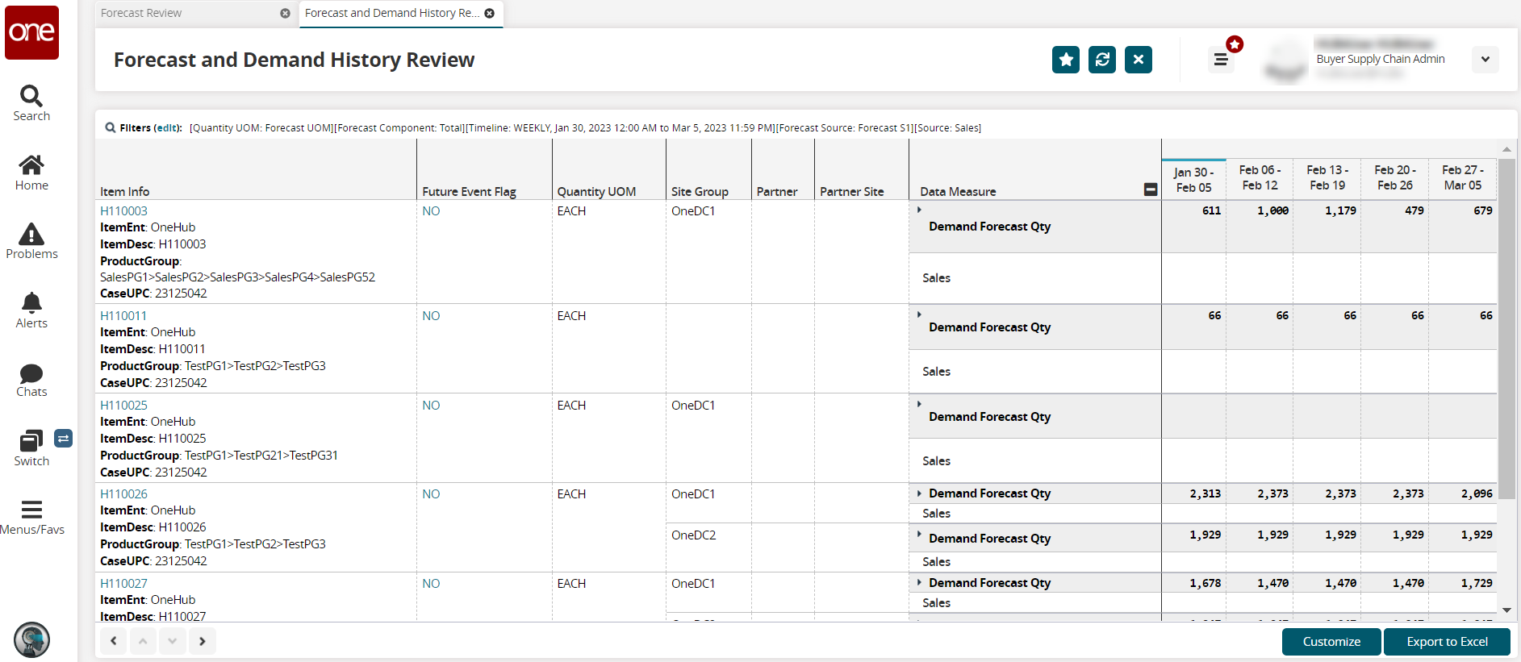
Task: Open the user profile dropdown arrow
Action: (x=1485, y=60)
